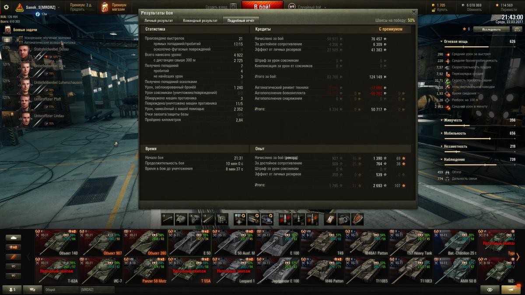Click the Дальность связи headset icon
This screenshot has height=295, width=525.
448,179
